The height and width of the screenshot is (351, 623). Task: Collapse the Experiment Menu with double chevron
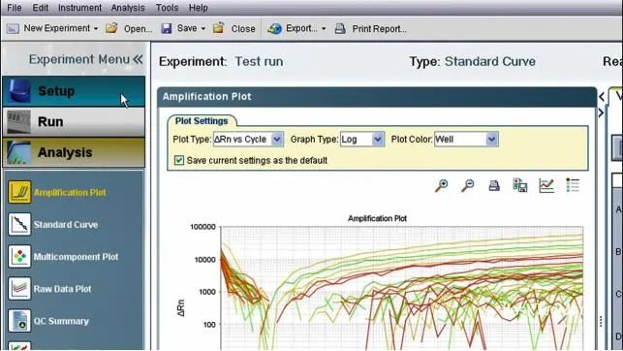[138, 59]
